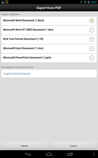This screenshot has width=98, height=158.
Task: Choose the Microsoft Excel (*.xlsx) radio button
Action: tap(92, 48)
